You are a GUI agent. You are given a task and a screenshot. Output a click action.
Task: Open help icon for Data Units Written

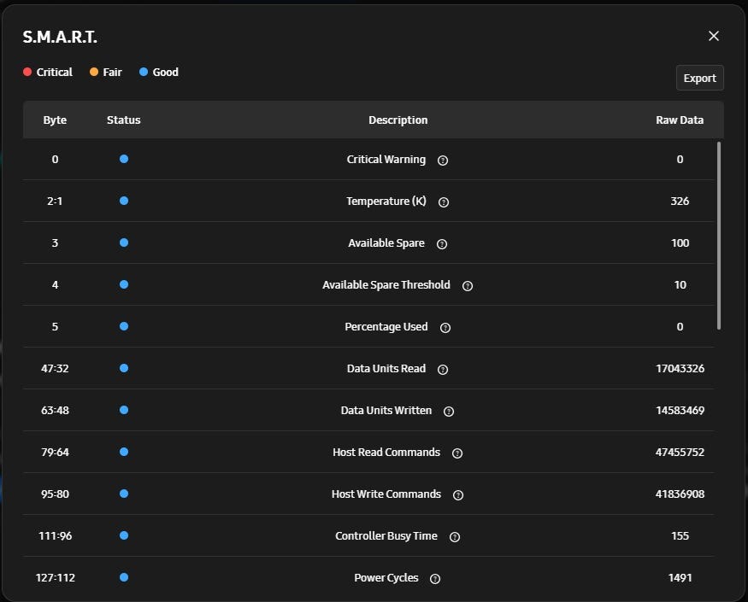449,412
